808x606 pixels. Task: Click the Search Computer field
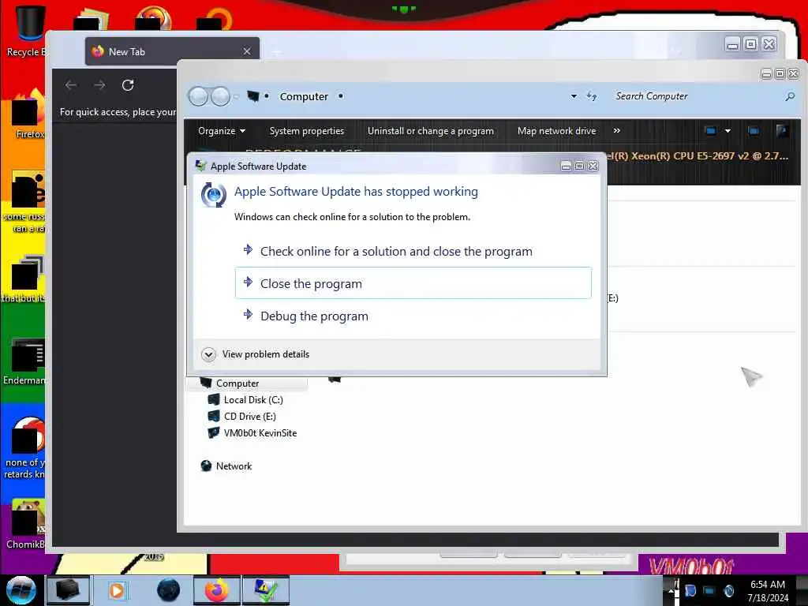pyautogui.click(x=697, y=96)
